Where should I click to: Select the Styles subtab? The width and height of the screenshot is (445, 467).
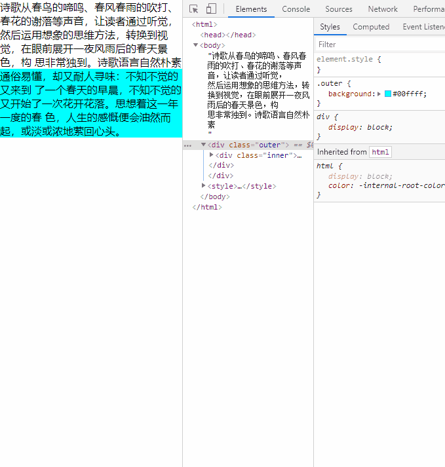[330, 27]
